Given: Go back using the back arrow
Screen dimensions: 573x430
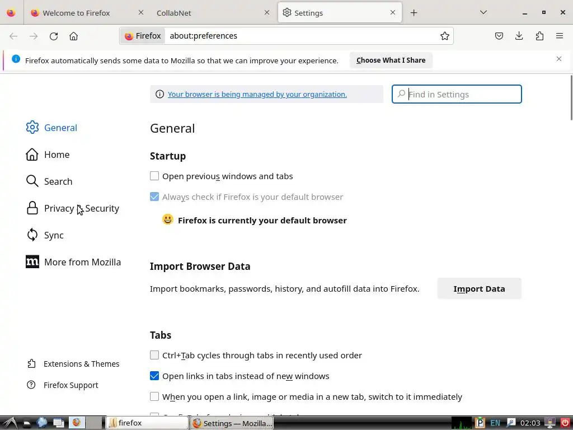Looking at the screenshot, I should 13,36.
